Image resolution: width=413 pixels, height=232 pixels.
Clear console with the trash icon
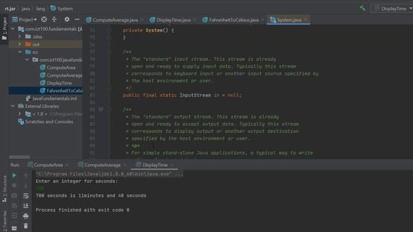pyautogui.click(x=26, y=226)
